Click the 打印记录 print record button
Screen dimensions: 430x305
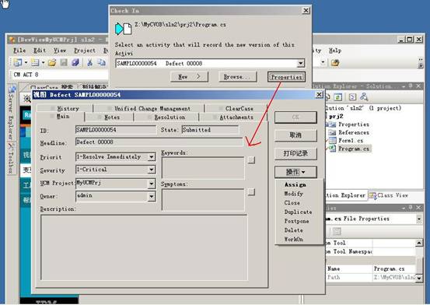tap(295, 153)
